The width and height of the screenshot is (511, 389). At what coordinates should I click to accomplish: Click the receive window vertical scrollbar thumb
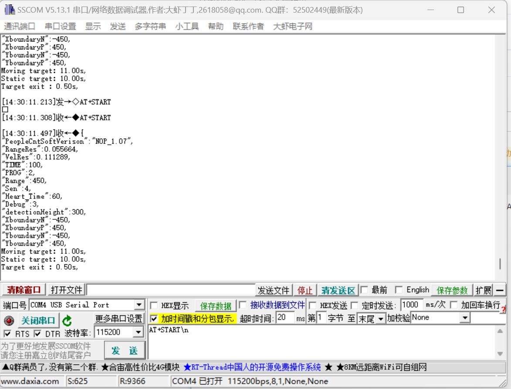(500, 264)
